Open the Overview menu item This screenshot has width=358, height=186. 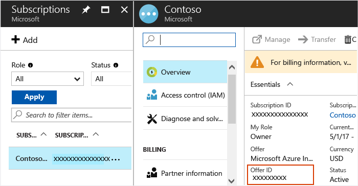185,72
